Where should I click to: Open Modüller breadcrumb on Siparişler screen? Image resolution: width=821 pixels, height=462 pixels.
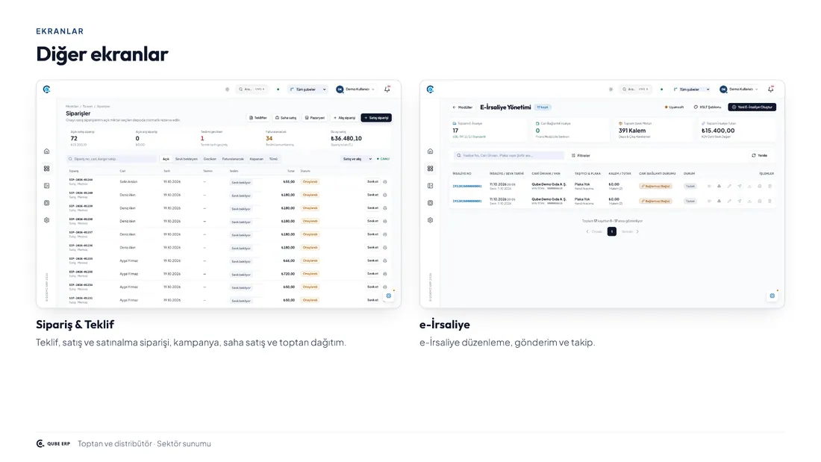point(72,106)
